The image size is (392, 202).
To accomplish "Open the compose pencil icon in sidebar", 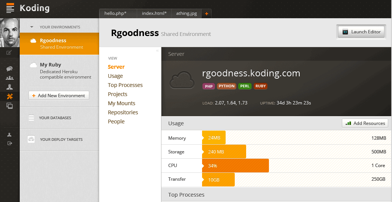I will tap(9, 52).
